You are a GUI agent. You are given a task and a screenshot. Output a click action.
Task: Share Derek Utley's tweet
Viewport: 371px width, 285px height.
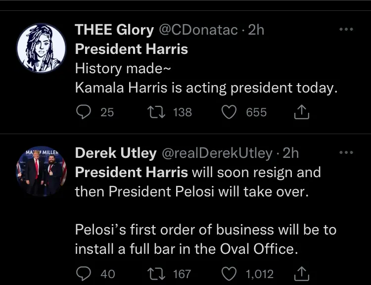click(301, 274)
